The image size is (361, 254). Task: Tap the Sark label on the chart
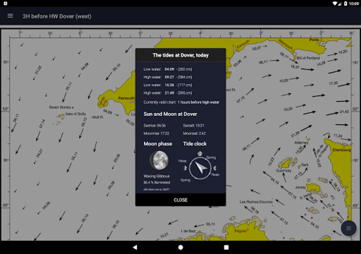click(x=305, y=165)
